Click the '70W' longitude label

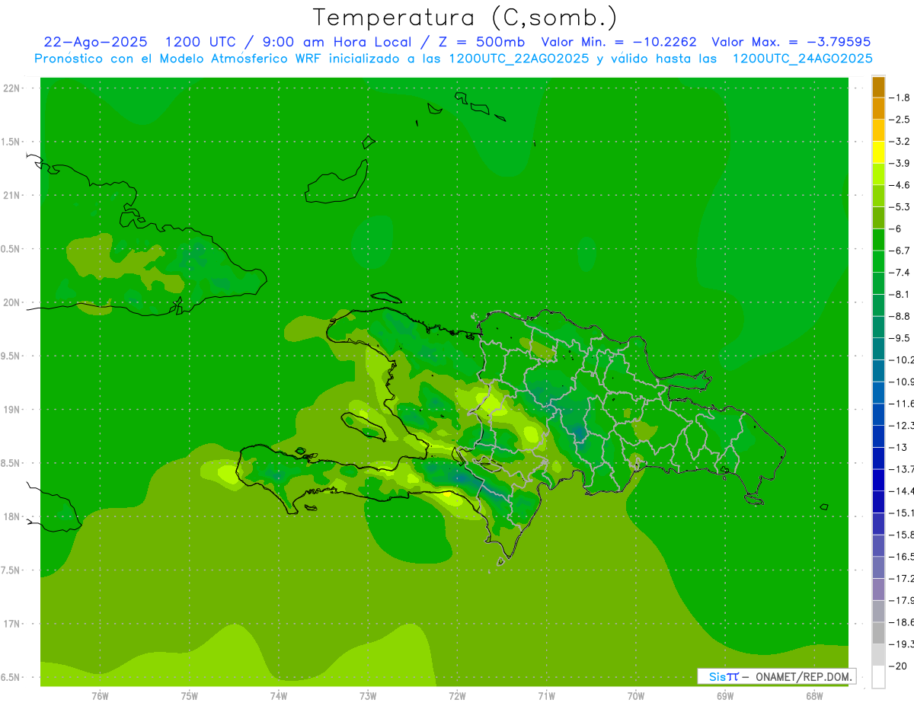tap(636, 696)
